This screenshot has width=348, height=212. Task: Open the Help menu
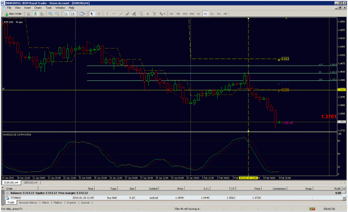click(71, 8)
